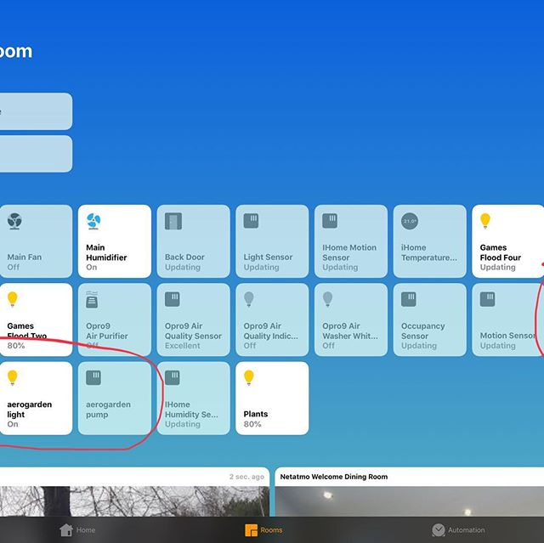Toggle the aerogarden pump accessory
544x543 pixels.
pyautogui.click(x=114, y=399)
